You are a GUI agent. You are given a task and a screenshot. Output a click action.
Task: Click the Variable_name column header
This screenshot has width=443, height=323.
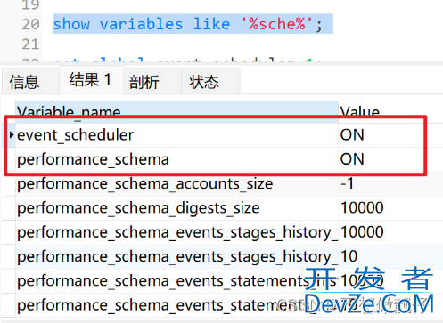[176, 112]
